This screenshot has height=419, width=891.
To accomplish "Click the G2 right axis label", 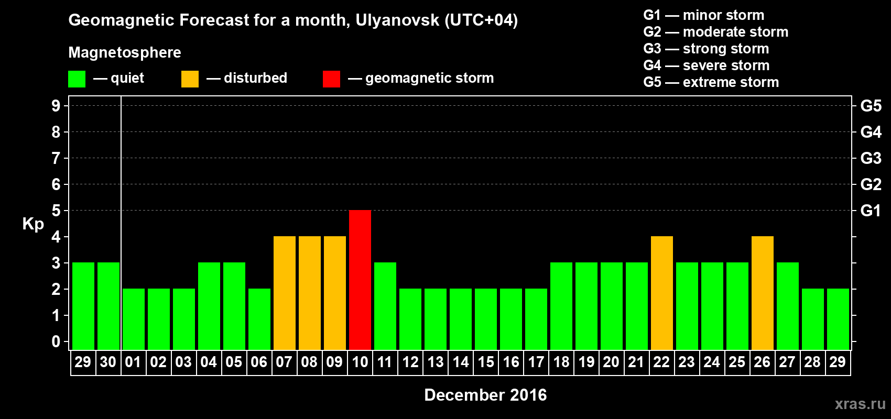I will point(871,184).
